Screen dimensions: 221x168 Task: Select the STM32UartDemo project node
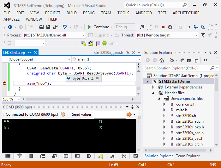point(175,81)
